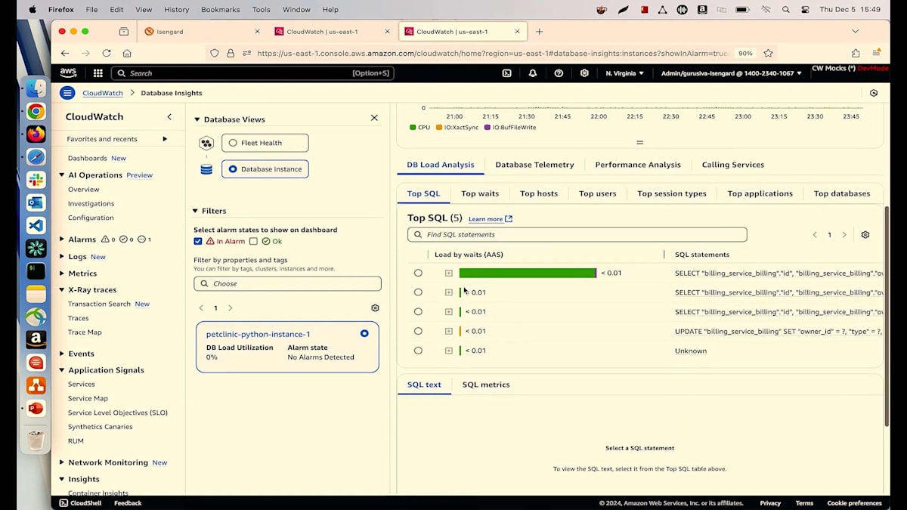Expand the Unknown SQL row

coord(448,351)
